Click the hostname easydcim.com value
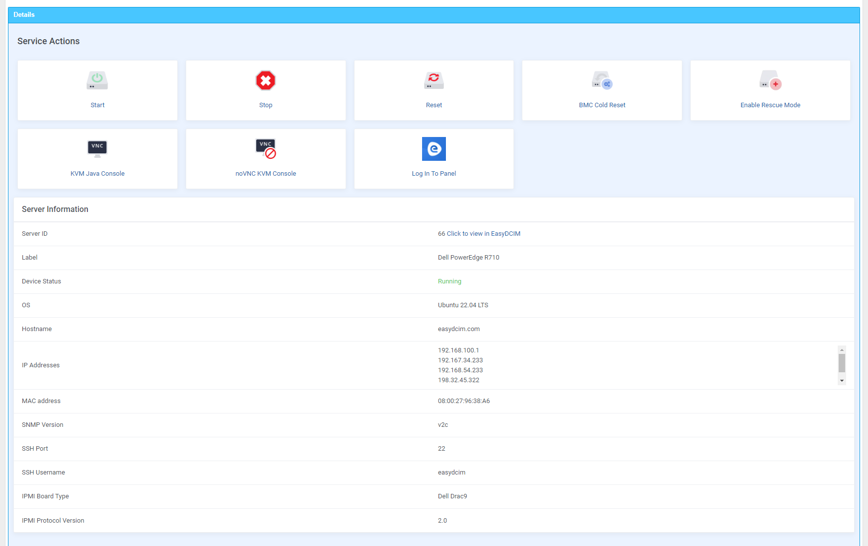Screen dimensions: 868x546 459,329
